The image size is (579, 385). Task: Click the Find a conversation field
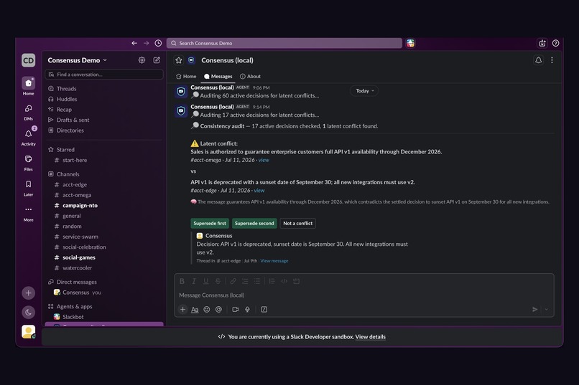point(104,75)
